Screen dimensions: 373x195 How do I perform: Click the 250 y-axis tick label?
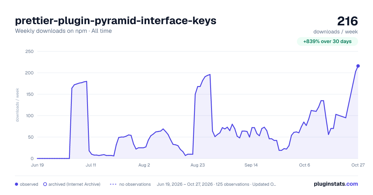click(29, 51)
